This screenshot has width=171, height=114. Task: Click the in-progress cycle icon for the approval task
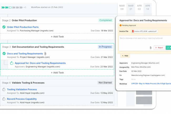click(x=12, y=63)
